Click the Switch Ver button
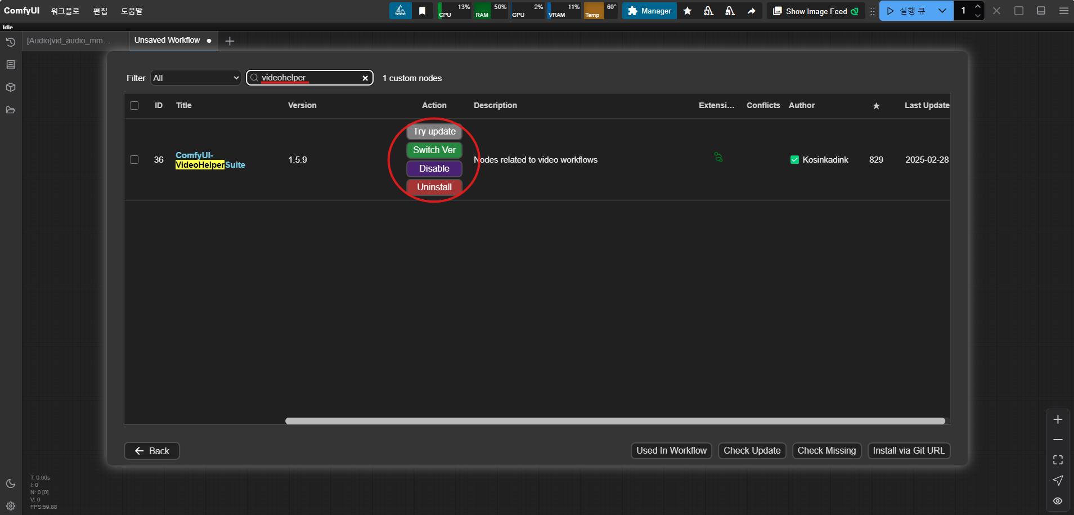Screen dimensions: 1074x515 click(434, 150)
